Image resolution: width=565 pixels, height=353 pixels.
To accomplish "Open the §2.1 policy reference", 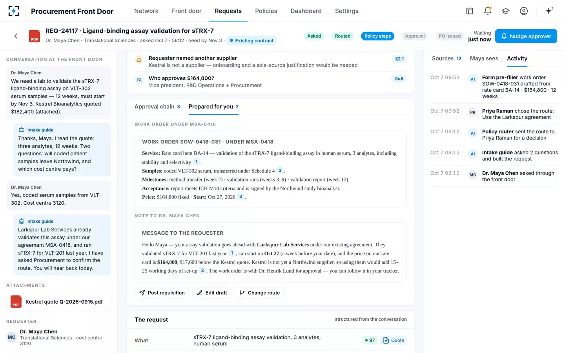I will [x=399, y=59].
